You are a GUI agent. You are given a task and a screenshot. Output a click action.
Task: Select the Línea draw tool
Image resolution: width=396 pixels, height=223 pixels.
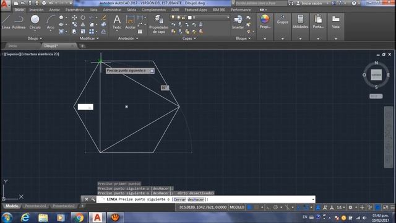[6, 22]
